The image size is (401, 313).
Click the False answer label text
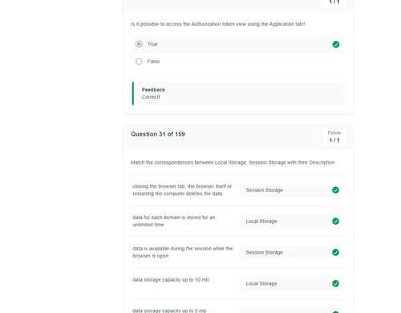point(153,62)
